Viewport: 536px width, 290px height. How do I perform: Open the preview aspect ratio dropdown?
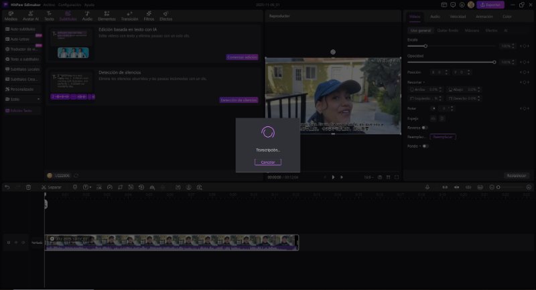pyautogui.click(x=368, y=177)
